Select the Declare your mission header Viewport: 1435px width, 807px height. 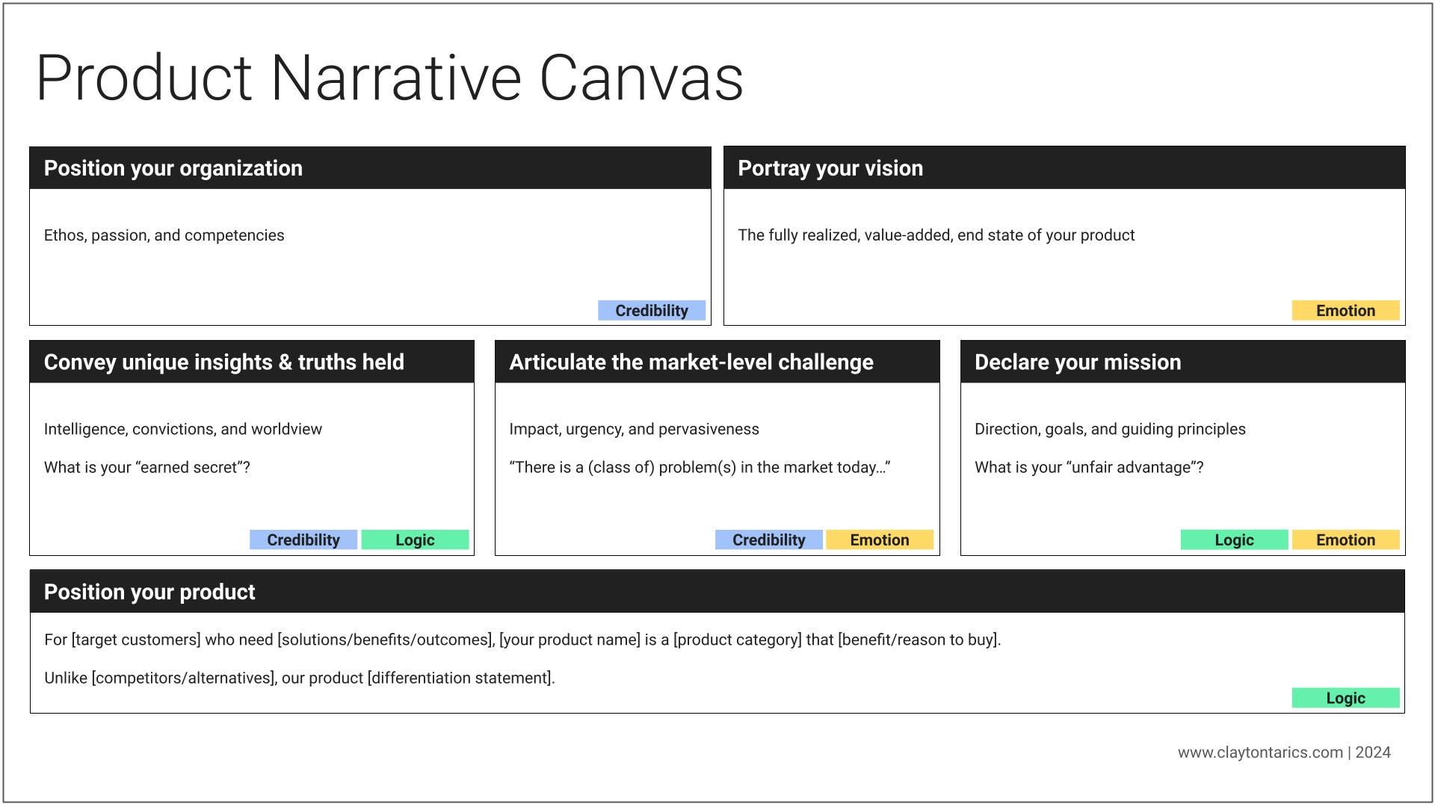pyautogui.click(x=1182, y=362)
